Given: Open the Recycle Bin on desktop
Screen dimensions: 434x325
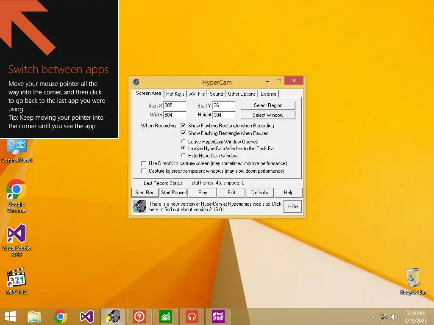Looking at the screenshot, I should 413,281.
